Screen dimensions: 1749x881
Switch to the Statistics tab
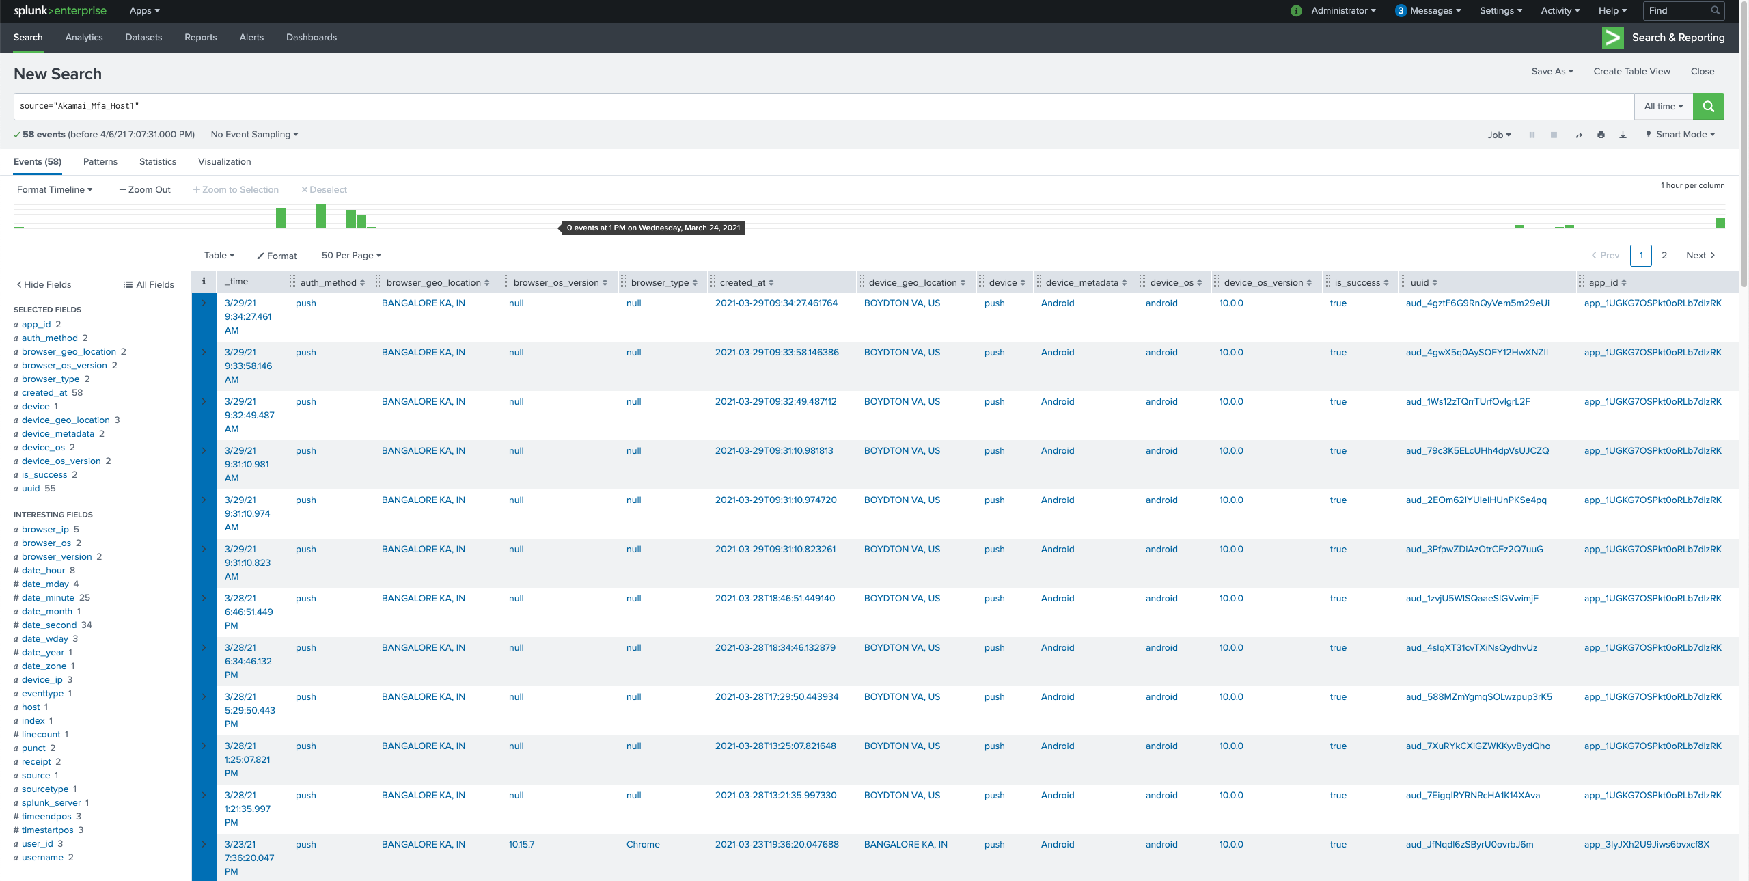click(157, 161)
